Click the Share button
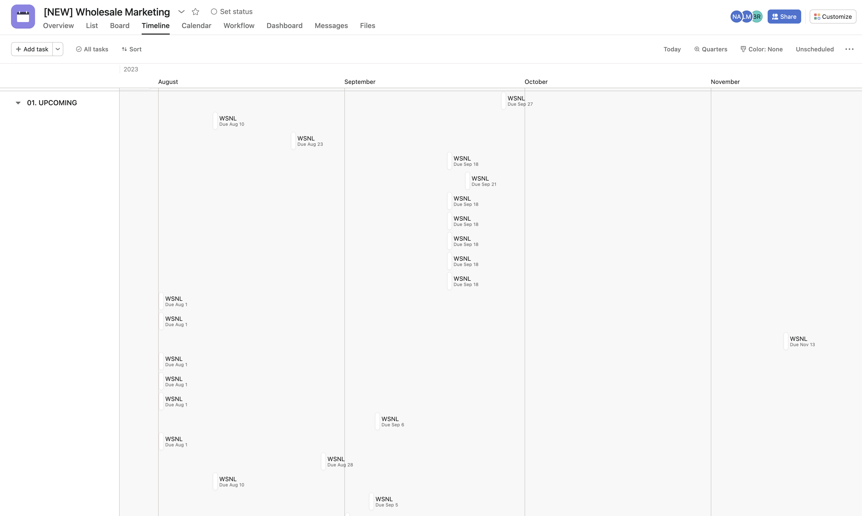This screenshot has width=862, height=516. (x=784, y=17)
